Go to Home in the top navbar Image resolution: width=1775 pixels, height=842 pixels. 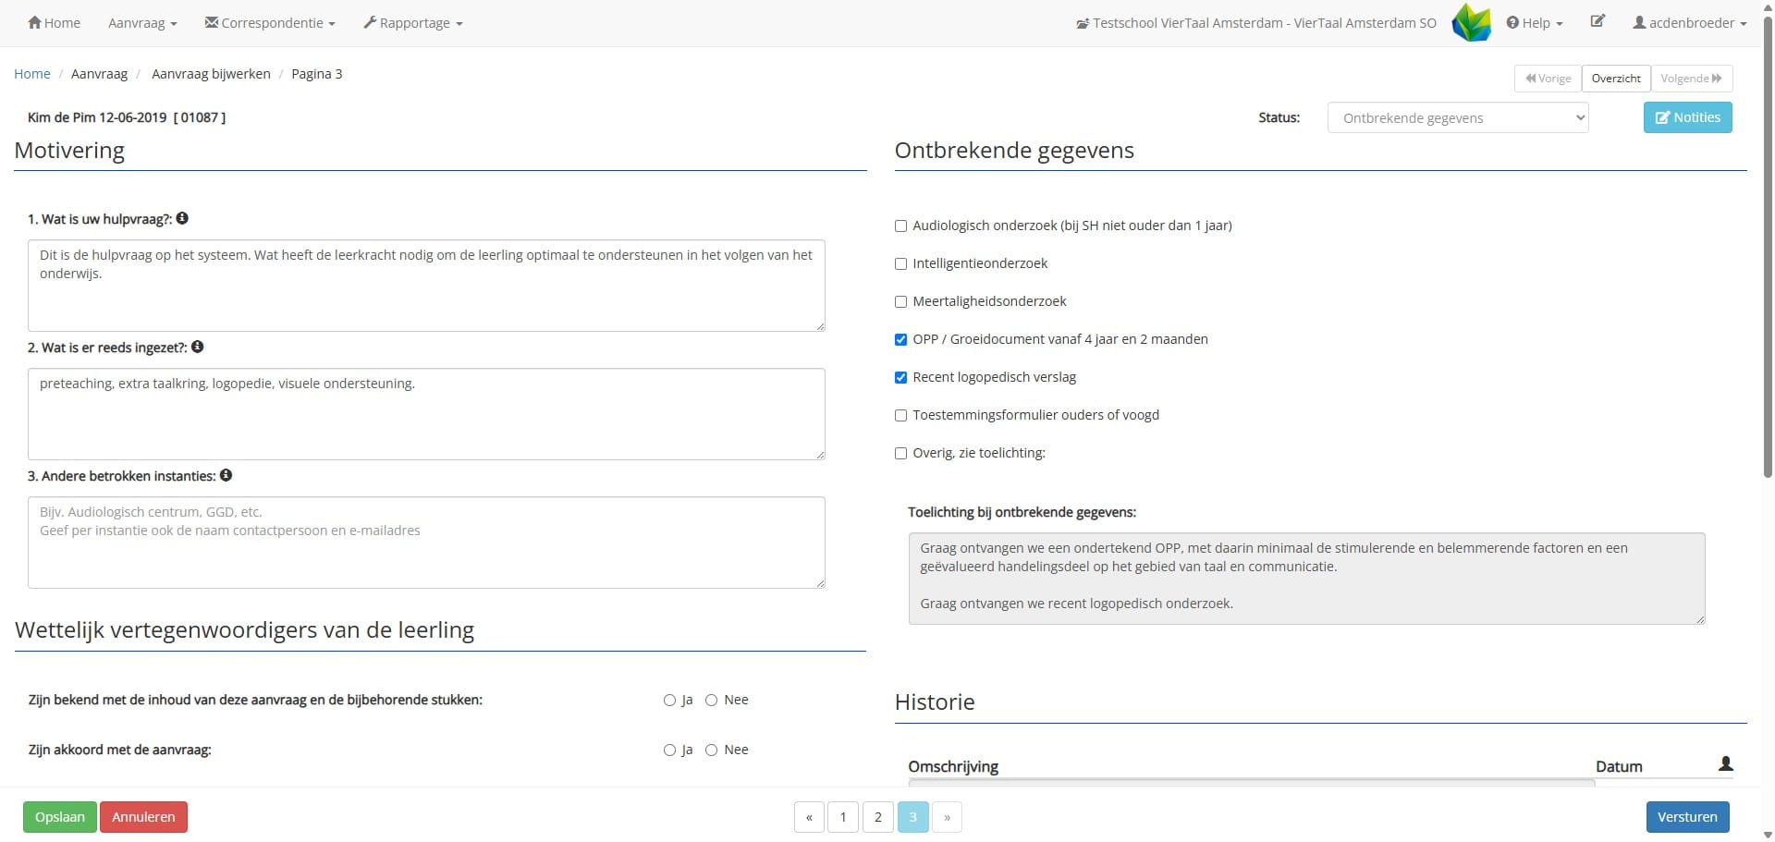click(55, 23)
